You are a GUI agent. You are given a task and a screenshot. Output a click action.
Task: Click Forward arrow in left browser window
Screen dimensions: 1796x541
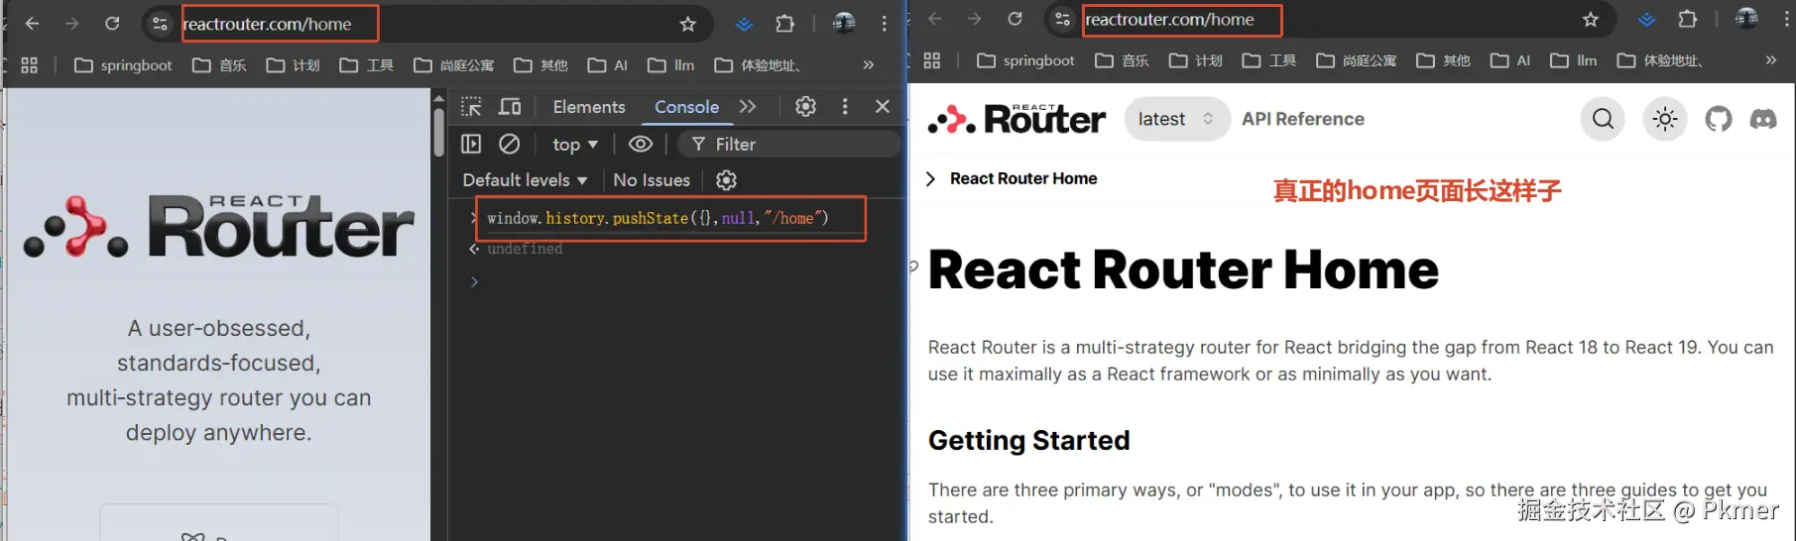pyautogui.click(x=71, y=24)
